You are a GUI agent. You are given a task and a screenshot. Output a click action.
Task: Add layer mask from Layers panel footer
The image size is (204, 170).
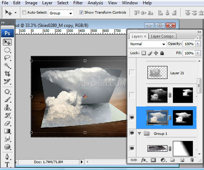click(153, 160)
